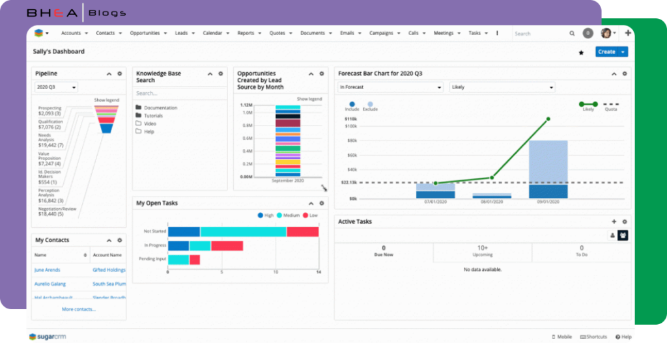Collapse the My Contacts dashlet

pos(109,240)
